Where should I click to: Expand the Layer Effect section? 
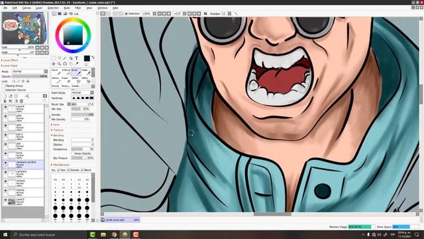10,60
